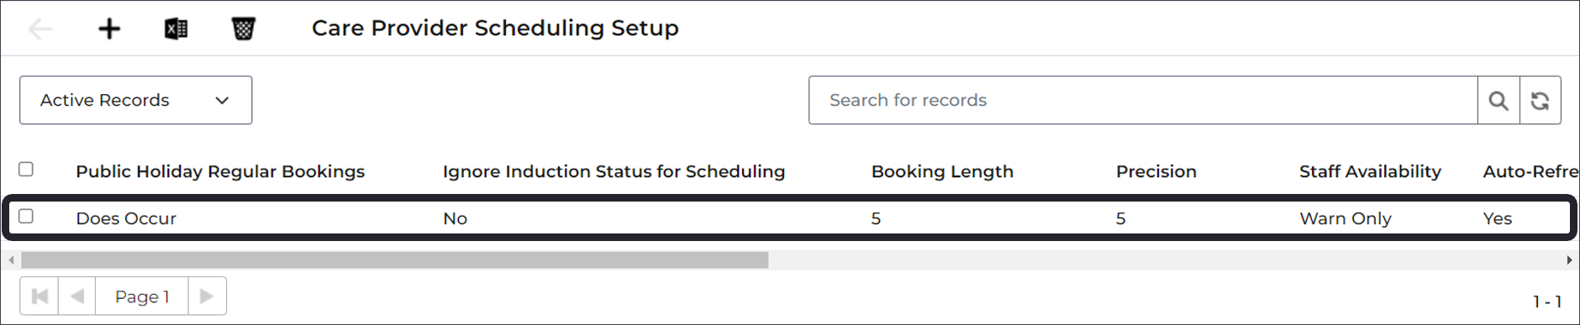The image size is (1580, 325).
Task: Check the Does Occur row checkbox
Action: tap(26, 217)
